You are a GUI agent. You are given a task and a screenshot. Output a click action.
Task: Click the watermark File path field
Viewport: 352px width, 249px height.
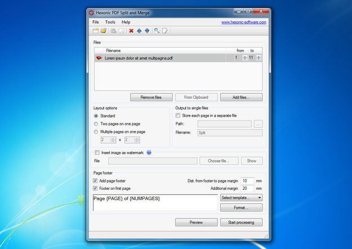(x=153, y=161)
